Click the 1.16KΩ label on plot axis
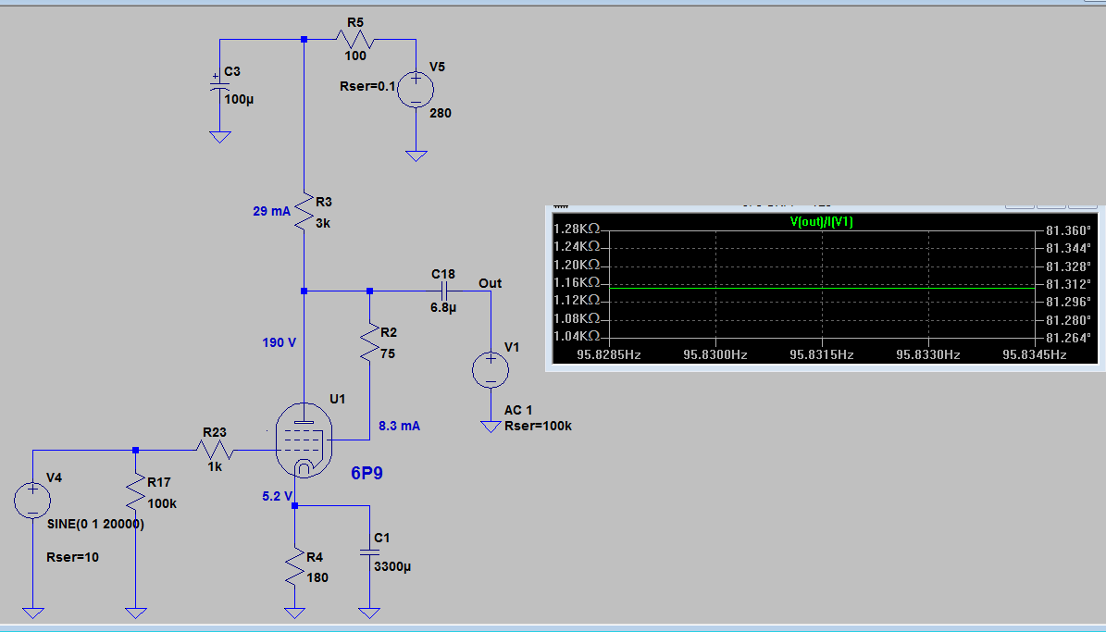Viewport: 1106px width, 632px height. click(577, 282)
